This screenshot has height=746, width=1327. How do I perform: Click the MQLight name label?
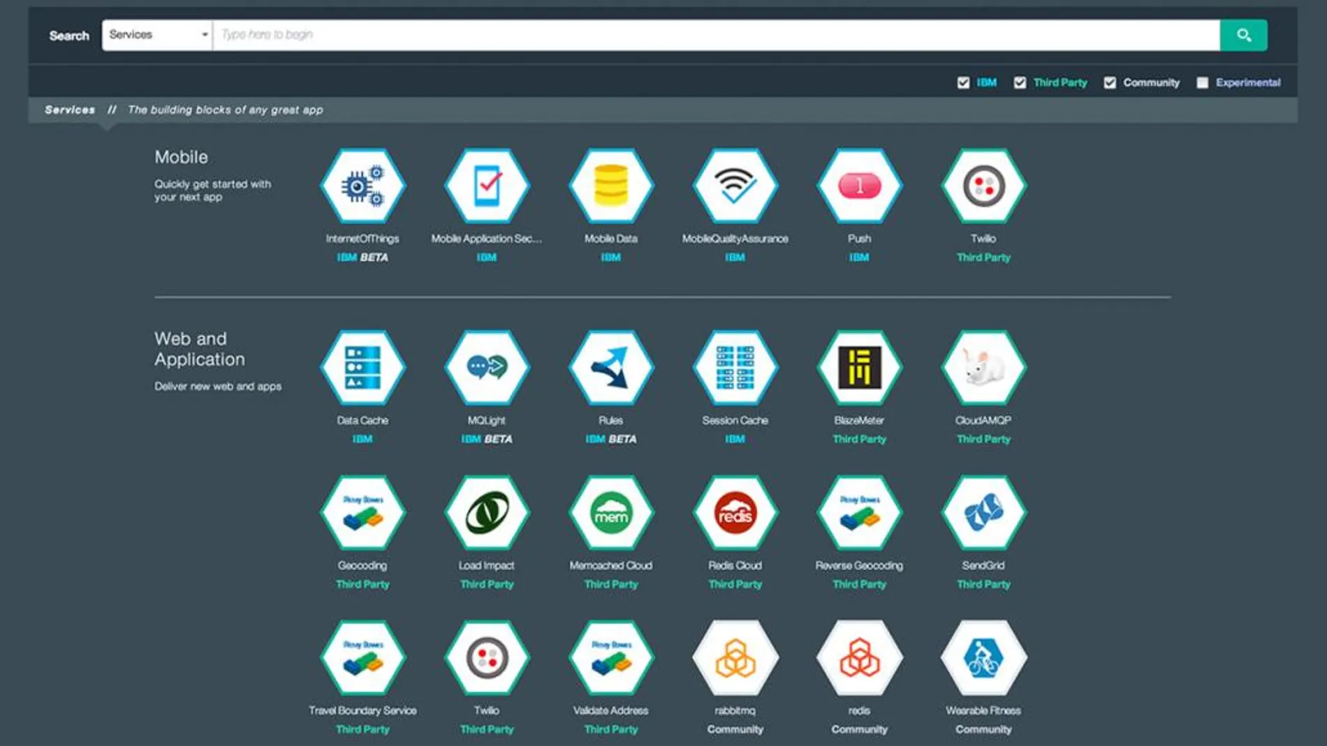pyautogui.click(x=487, y=420)
